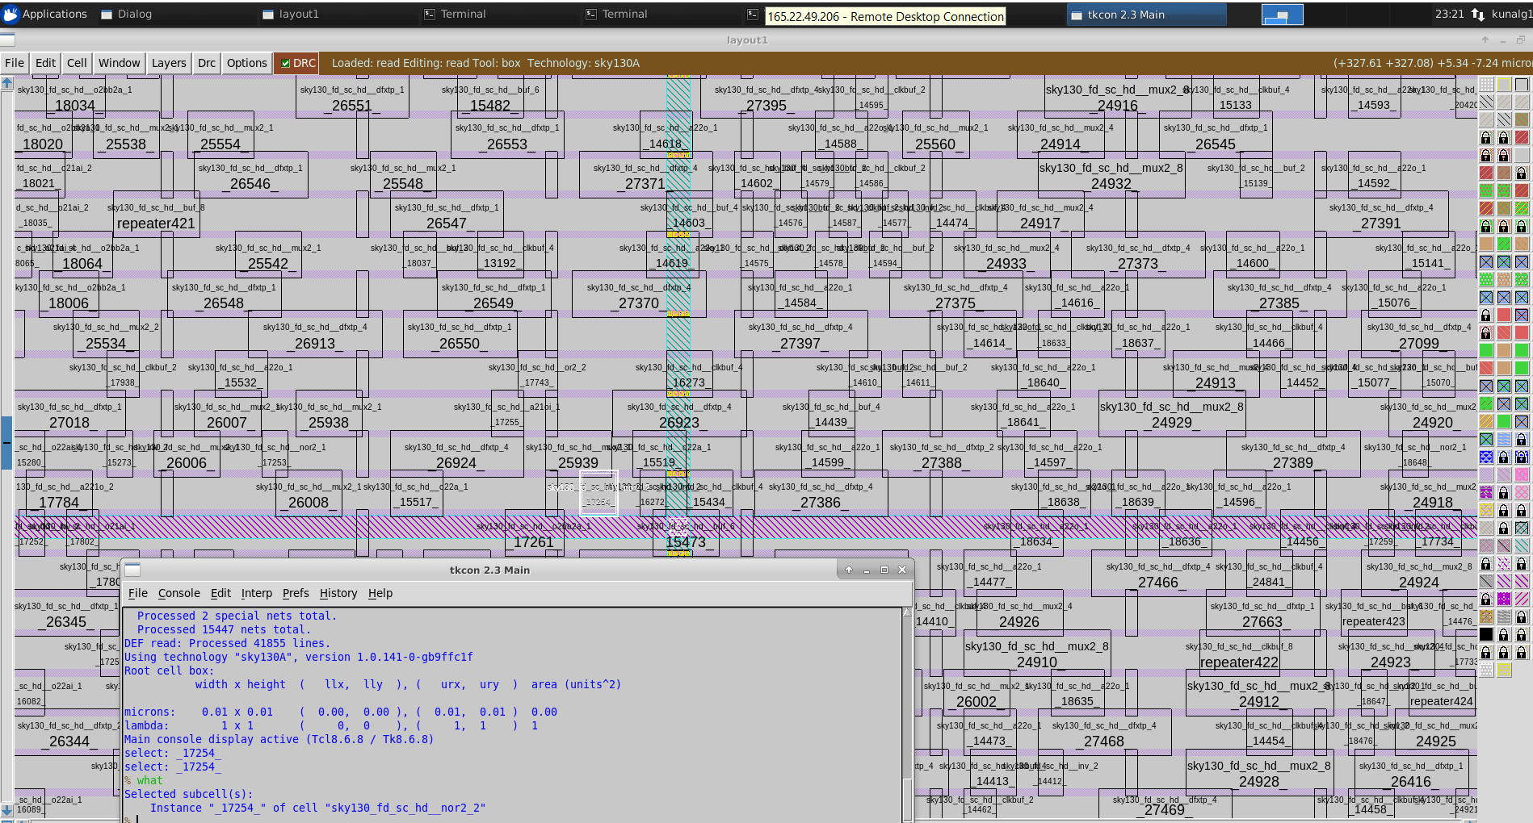Select a blue crossed metal layer swatch

[1486, 261]
